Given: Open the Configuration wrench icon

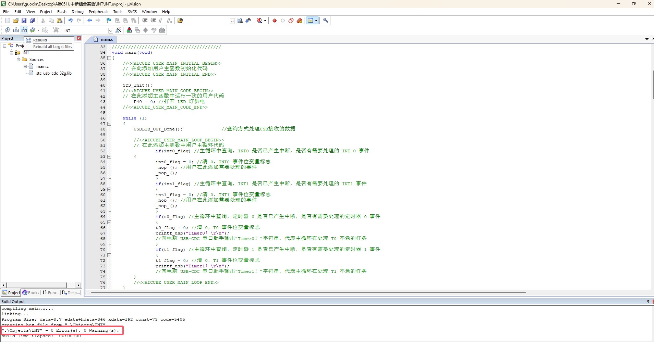Looking at the screenshot, I should tap(326, 21).
